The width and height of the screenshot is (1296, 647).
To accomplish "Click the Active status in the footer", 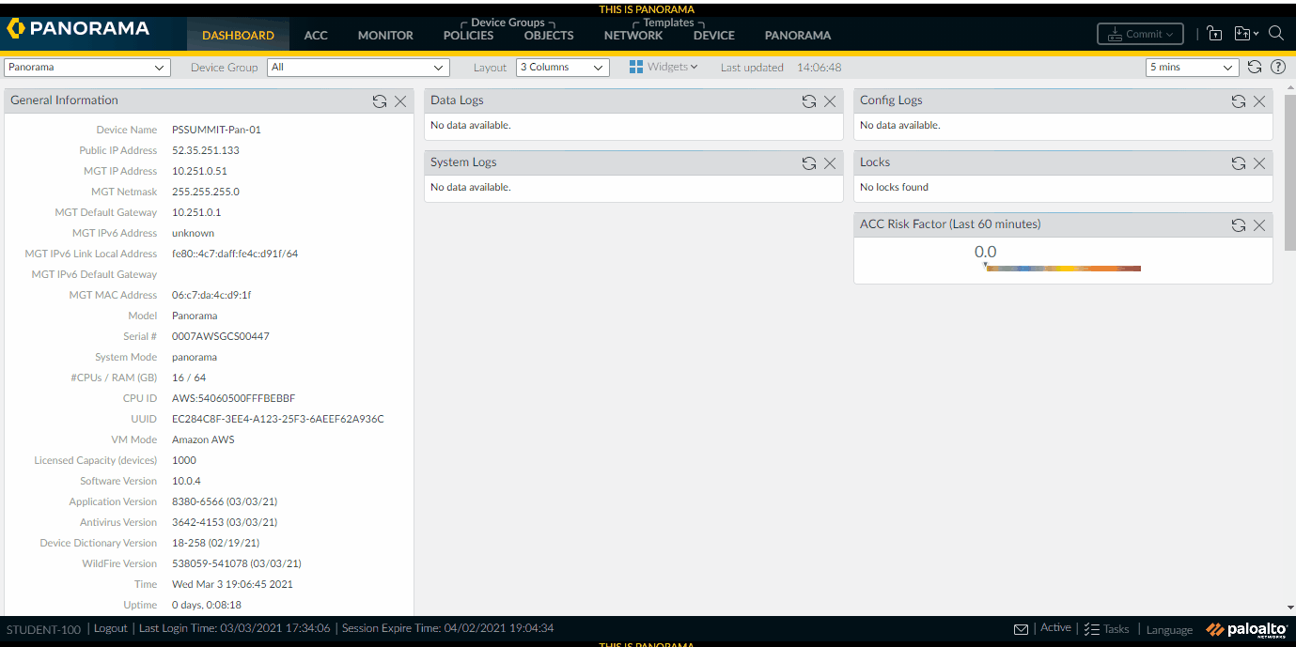I will pyautogui.click(x=1055, y=628).
